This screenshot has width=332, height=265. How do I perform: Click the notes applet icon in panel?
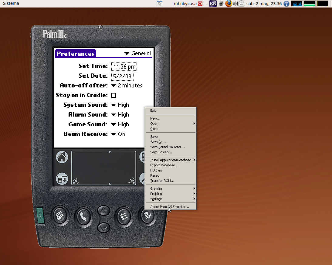[x=160, y=4]
